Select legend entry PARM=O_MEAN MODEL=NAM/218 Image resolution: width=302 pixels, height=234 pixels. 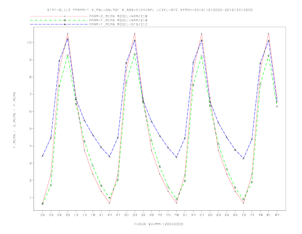[118, 16]
